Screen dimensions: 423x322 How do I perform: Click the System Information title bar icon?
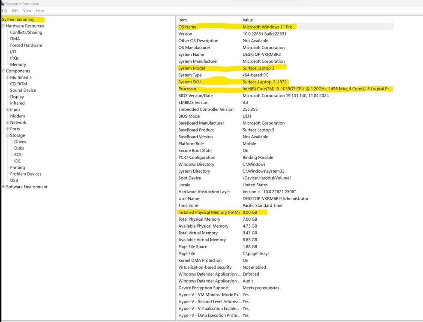point(3,4)
